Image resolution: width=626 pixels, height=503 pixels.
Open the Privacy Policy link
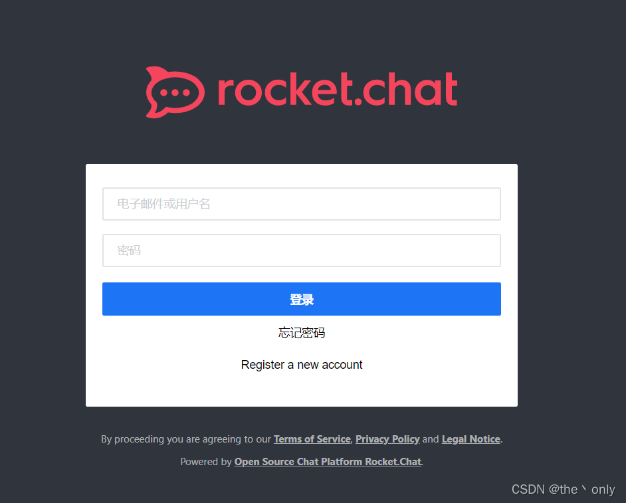coord(387,439)
